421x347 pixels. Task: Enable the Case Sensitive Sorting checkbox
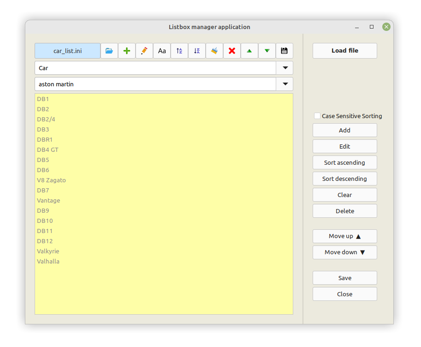point(317,116)
